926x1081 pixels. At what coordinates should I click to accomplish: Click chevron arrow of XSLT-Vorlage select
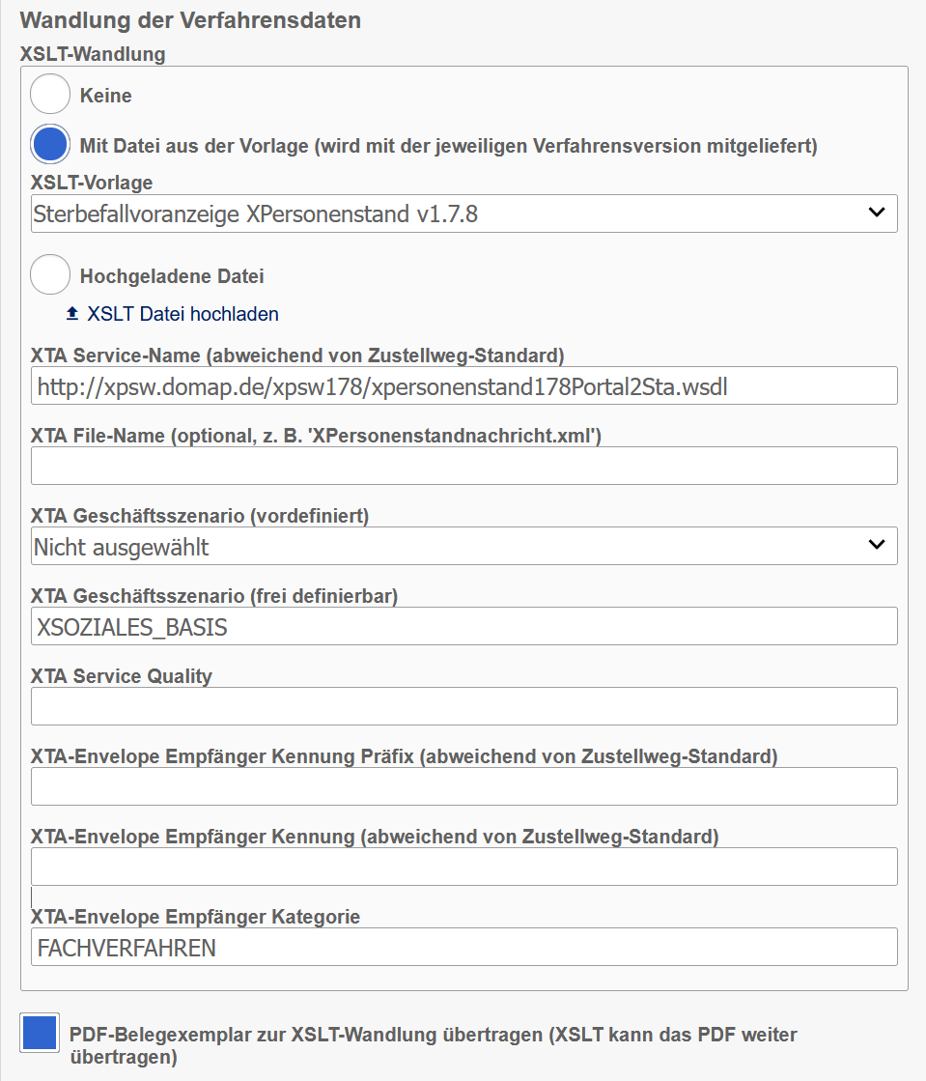pos(876,213)
